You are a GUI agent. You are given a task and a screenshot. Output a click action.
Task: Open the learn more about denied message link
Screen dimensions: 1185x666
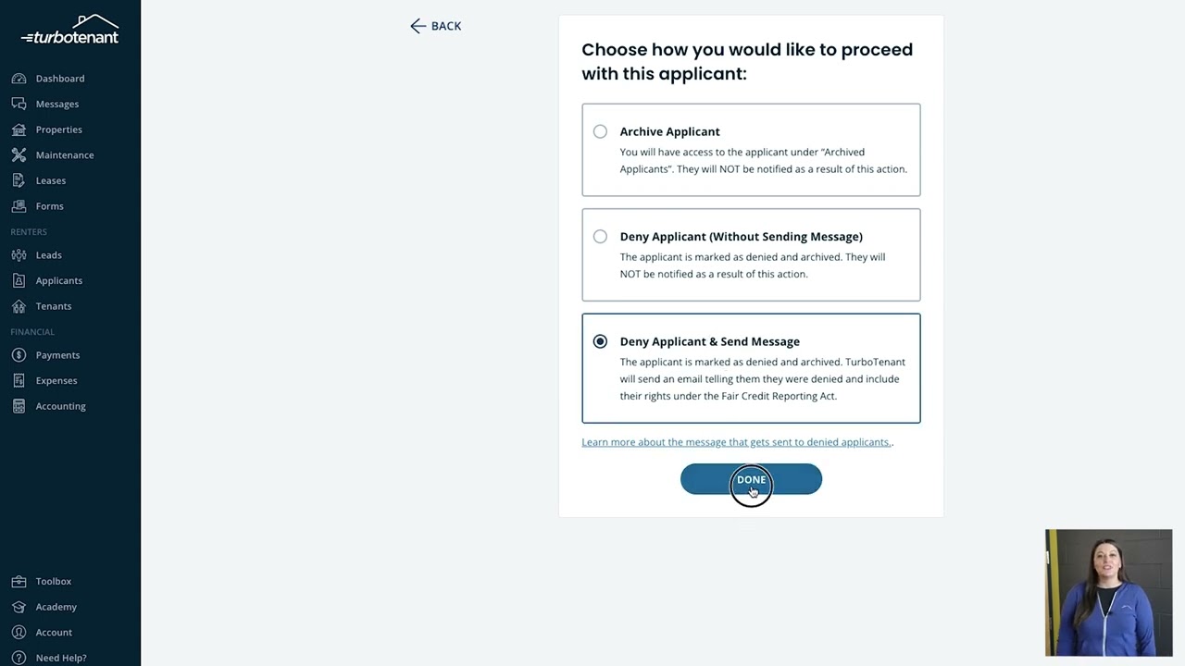pyautogui.click(x=737, y=442)
